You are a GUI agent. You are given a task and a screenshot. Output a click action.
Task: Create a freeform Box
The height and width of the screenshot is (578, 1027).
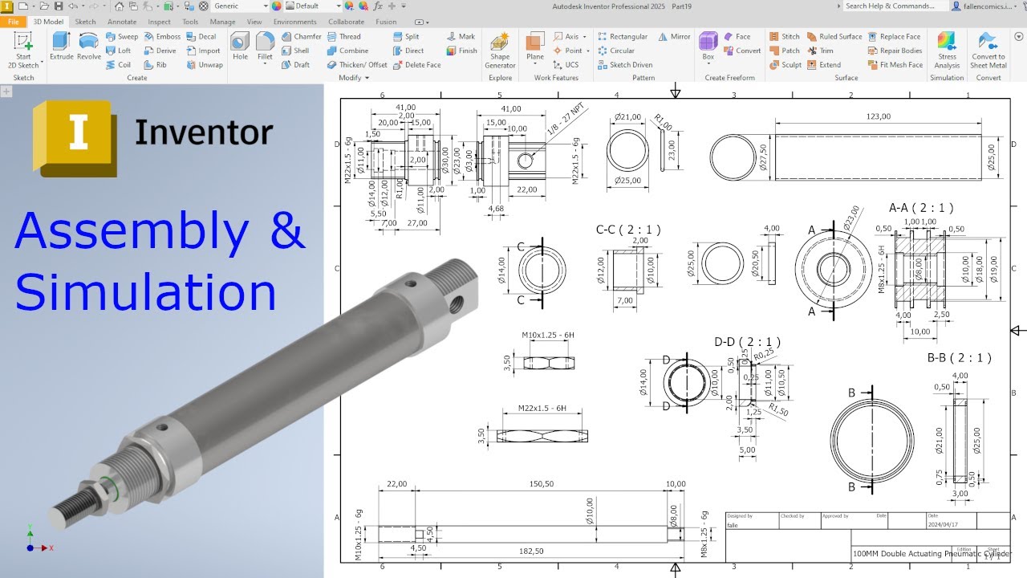pos(708,44)
